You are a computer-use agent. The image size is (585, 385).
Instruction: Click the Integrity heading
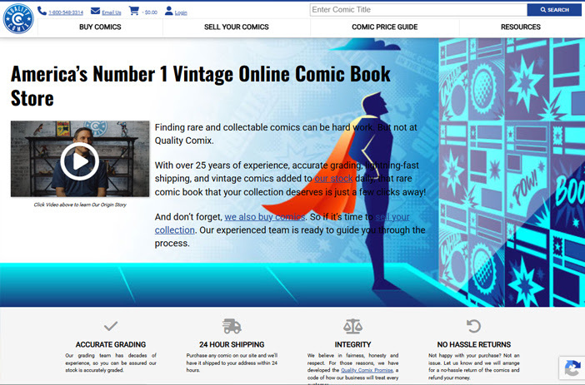coord(352,345)
